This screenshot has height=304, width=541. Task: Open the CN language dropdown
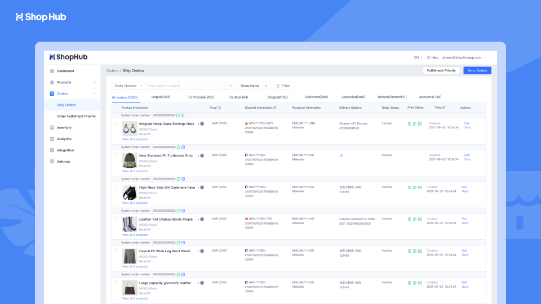[418, 57]
